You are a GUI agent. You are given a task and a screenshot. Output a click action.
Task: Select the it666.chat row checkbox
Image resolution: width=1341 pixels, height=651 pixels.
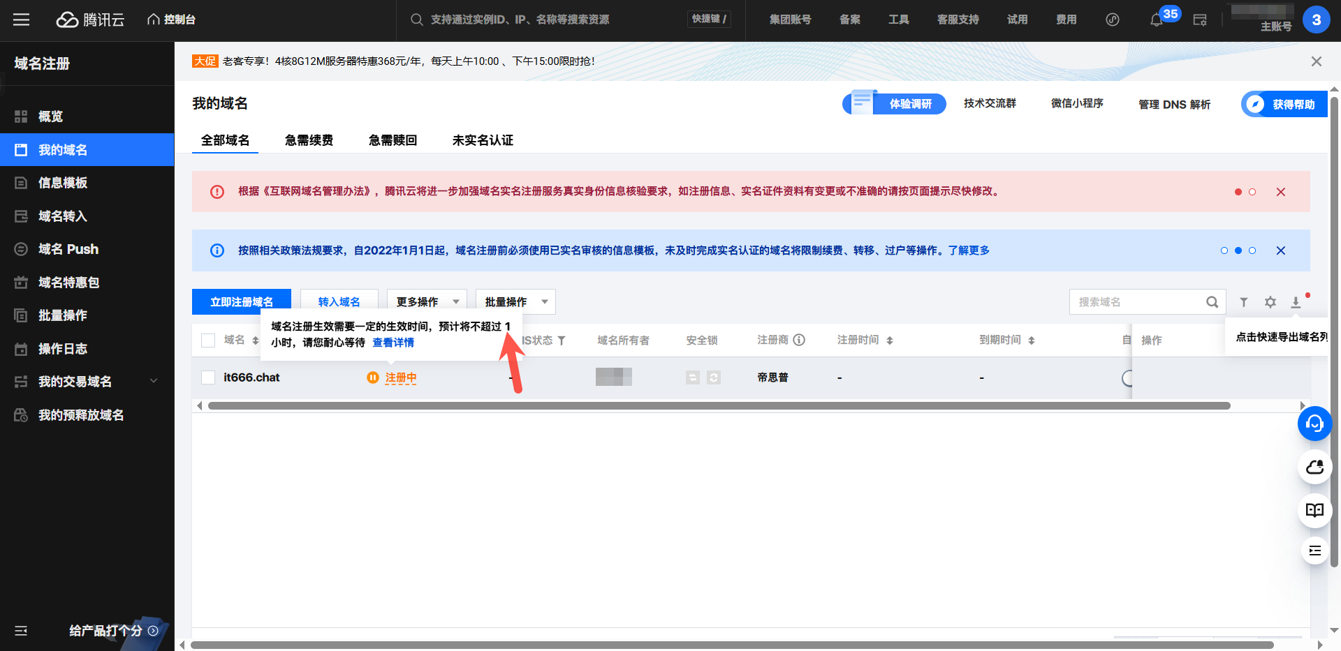[x=208, y=377]
